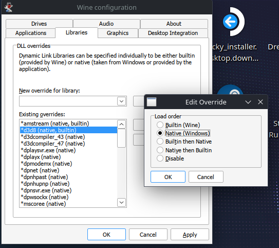Viewport: 279px width, 248px height.
Task: Open the Graphics tab
Action: click(118, 33)
